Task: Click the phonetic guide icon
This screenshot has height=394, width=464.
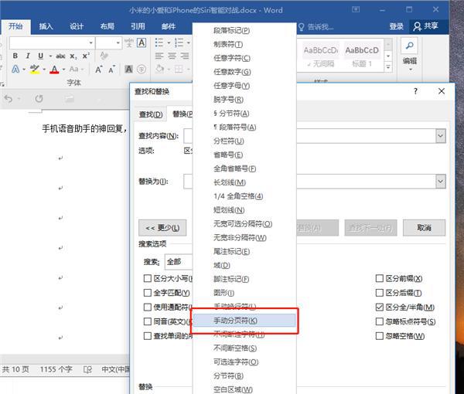Action: coord(128,42)
